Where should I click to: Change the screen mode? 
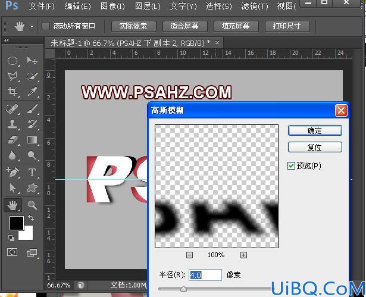[x=32, y=252]
